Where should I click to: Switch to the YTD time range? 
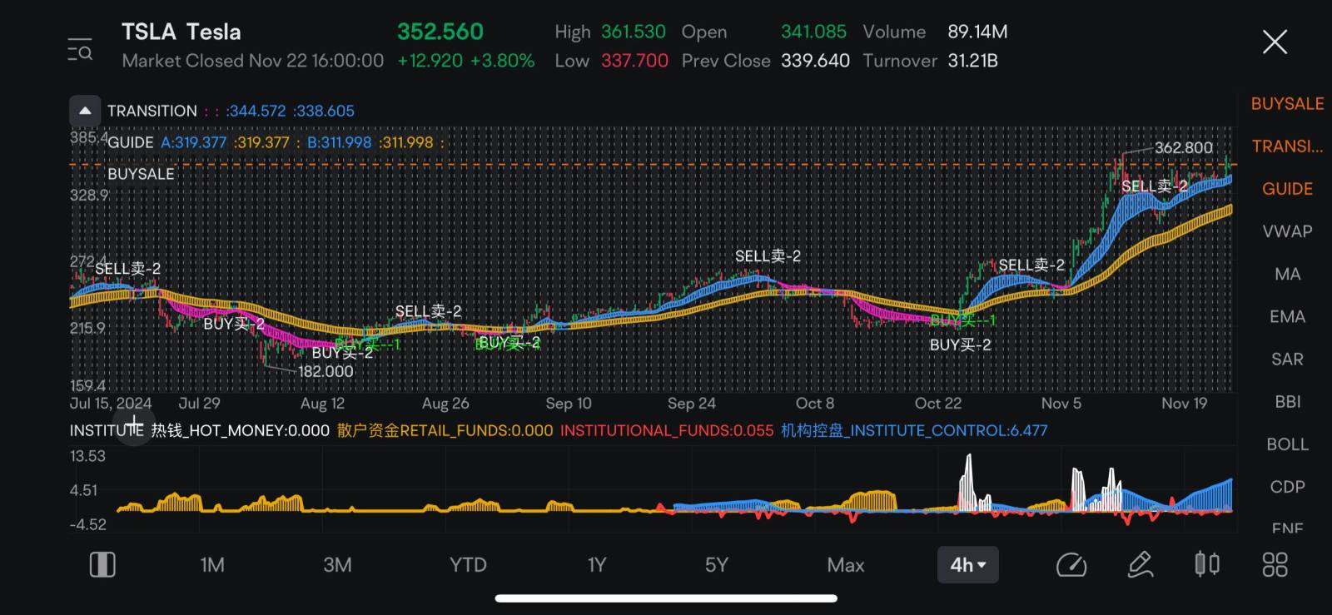coord(468,565)
